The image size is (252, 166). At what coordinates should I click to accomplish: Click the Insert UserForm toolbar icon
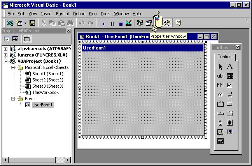click(19, 23)
